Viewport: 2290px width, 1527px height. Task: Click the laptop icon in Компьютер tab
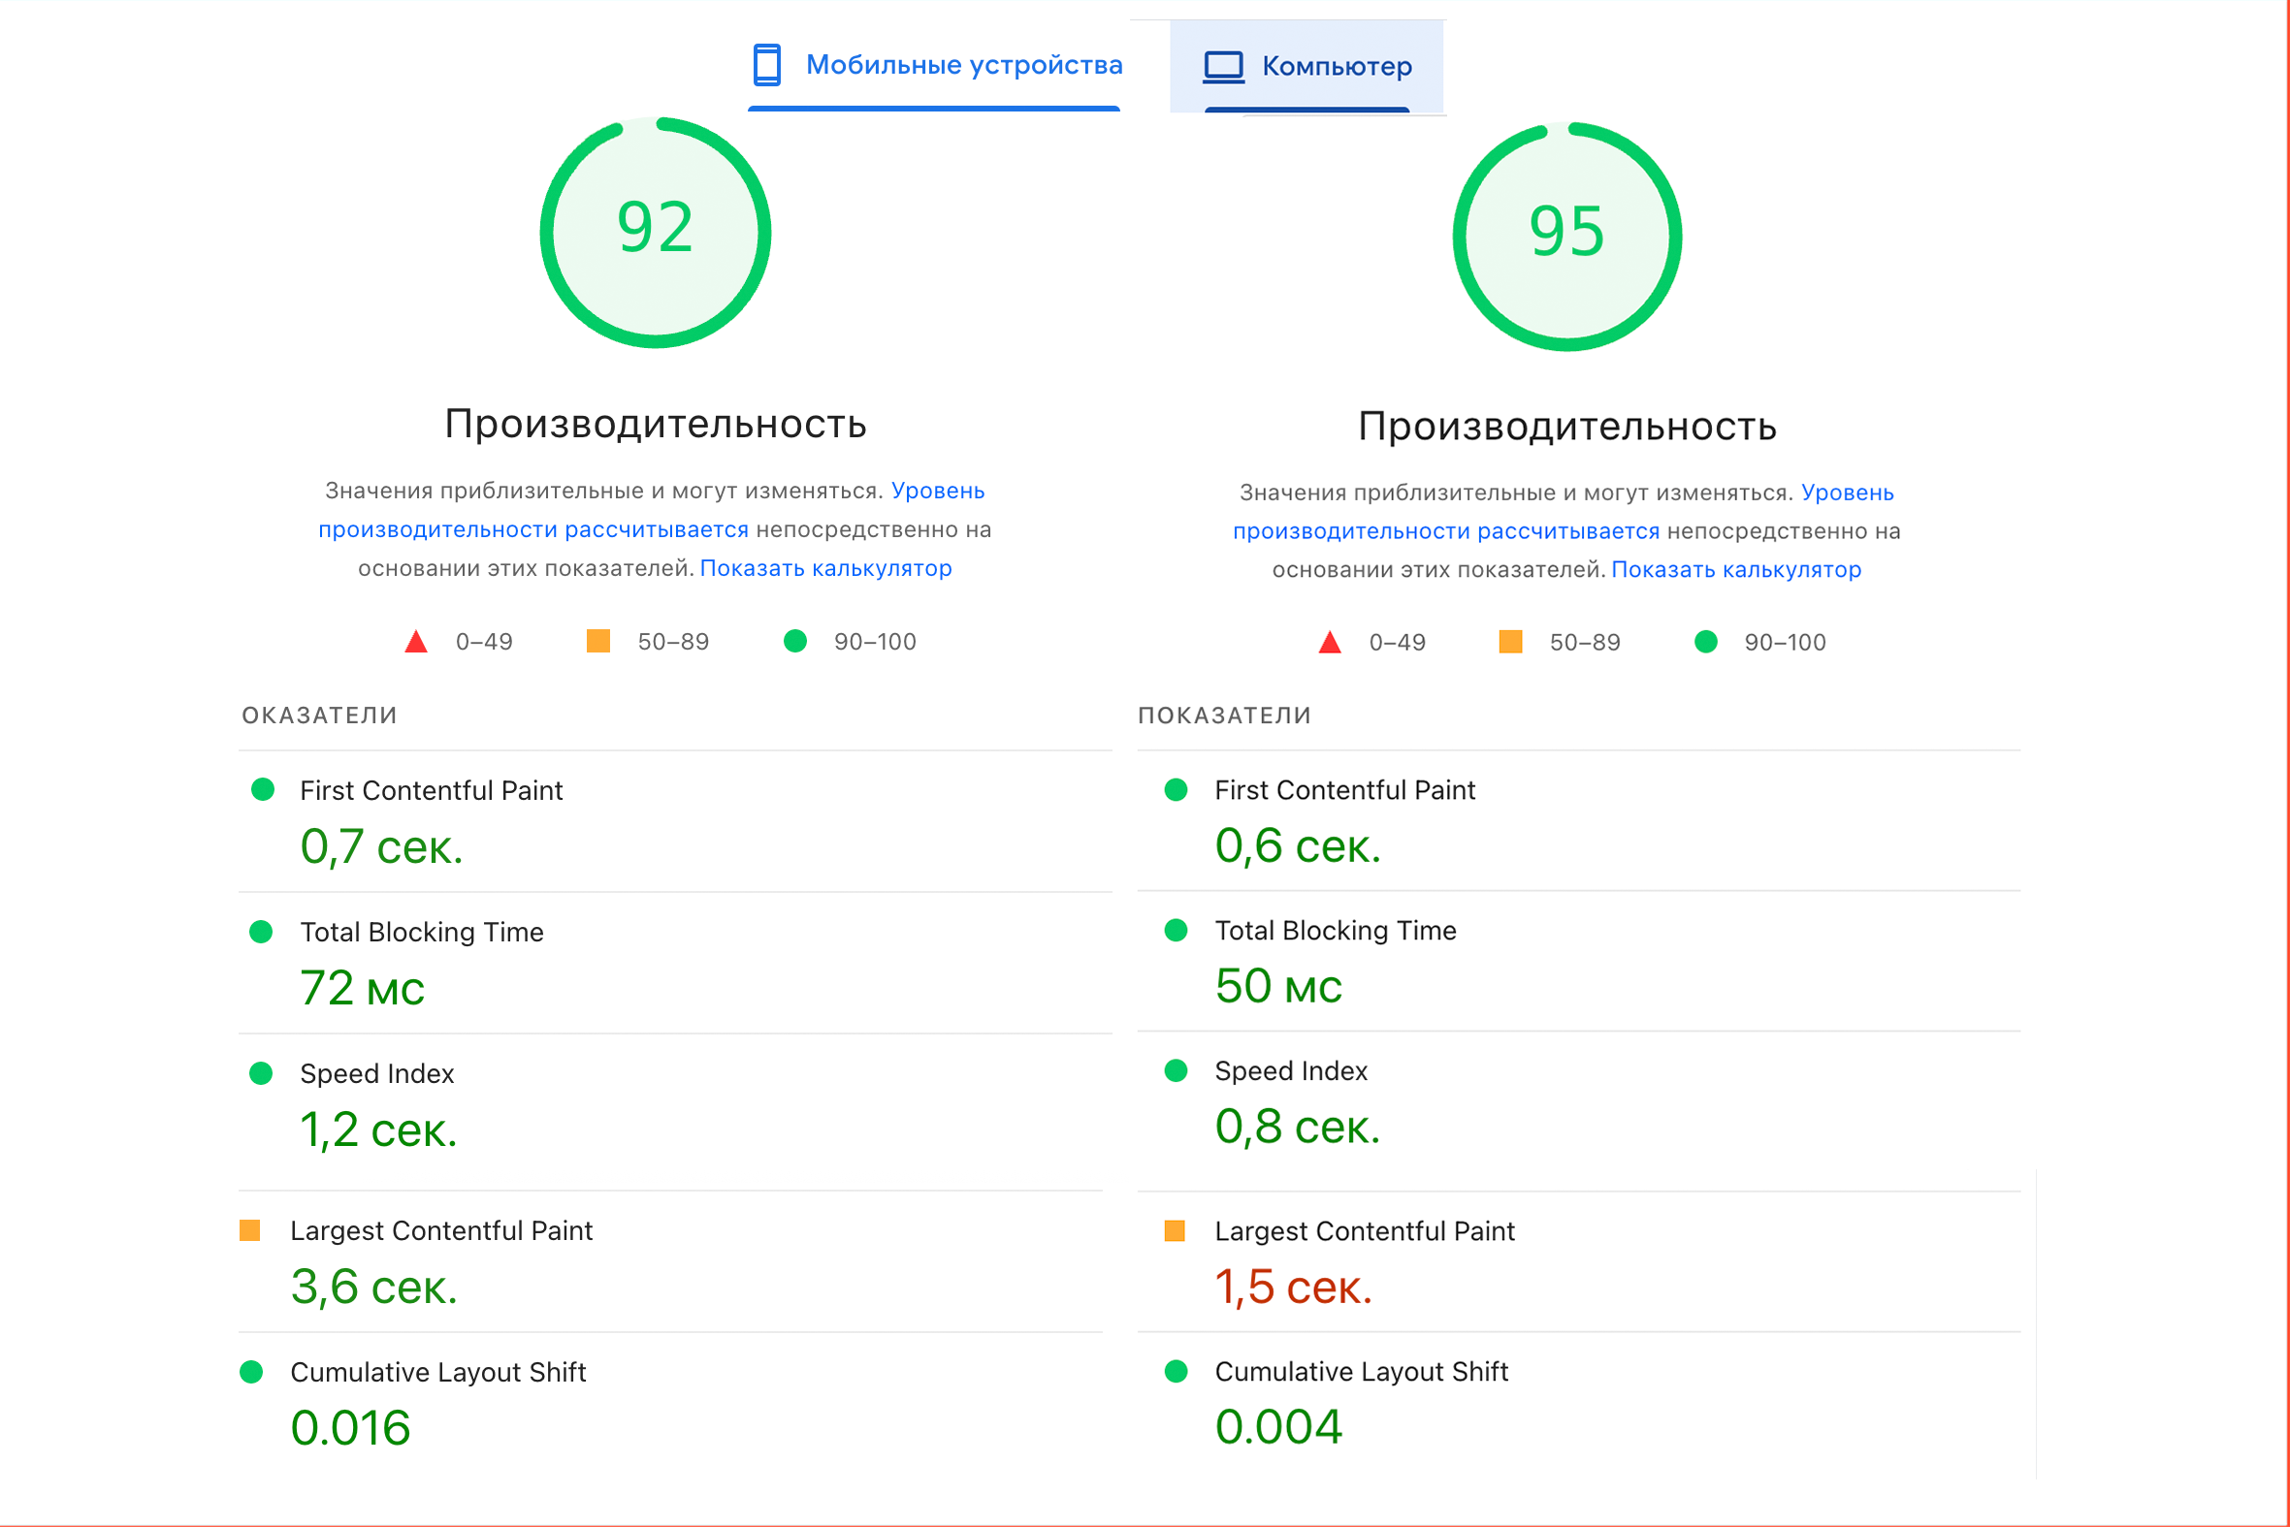[1223, 66]
